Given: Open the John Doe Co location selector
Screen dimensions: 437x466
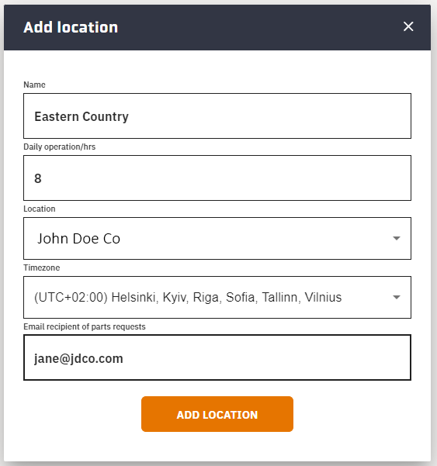Looking at the screenshot, I should pos(217,238).
